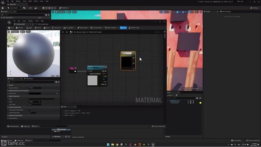Open the Tools menu in material editor
261x147 pixels.
tap(37, 21)
